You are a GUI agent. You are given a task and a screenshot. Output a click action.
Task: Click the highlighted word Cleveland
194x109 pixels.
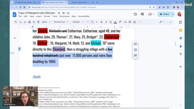point(59,49)
